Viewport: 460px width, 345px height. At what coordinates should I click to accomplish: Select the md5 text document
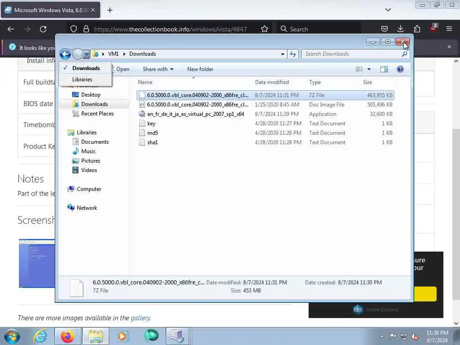tap(265, 133)
